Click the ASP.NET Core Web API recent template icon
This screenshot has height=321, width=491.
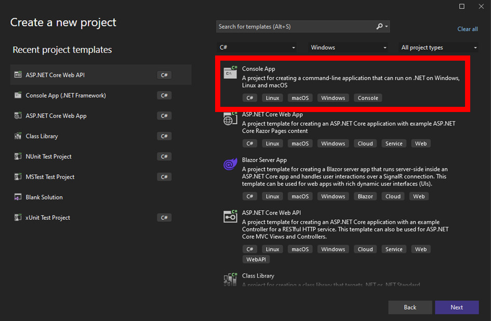coord(18,75)
